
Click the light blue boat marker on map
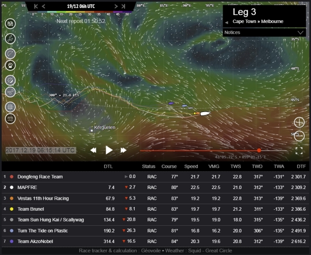coord(185,106)
